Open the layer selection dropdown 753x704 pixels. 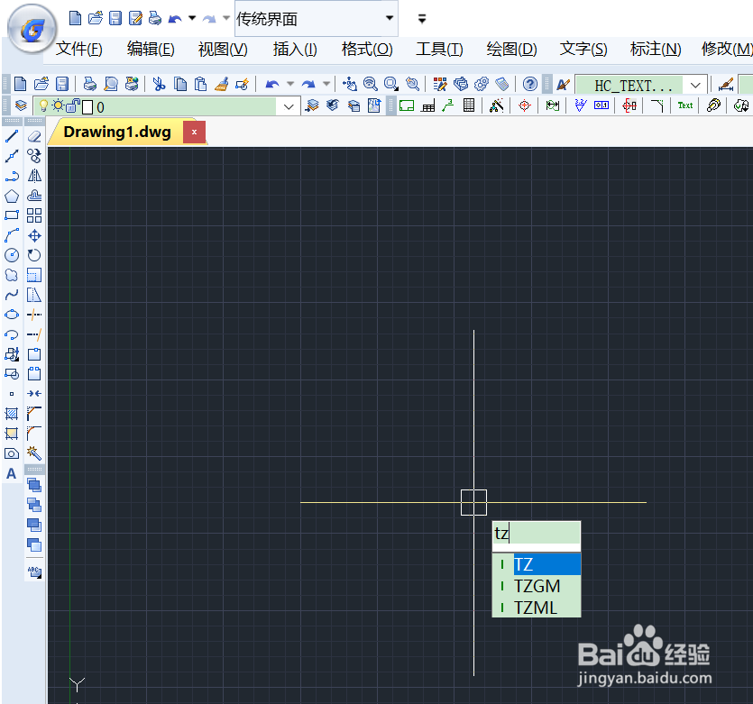(287, 105)
